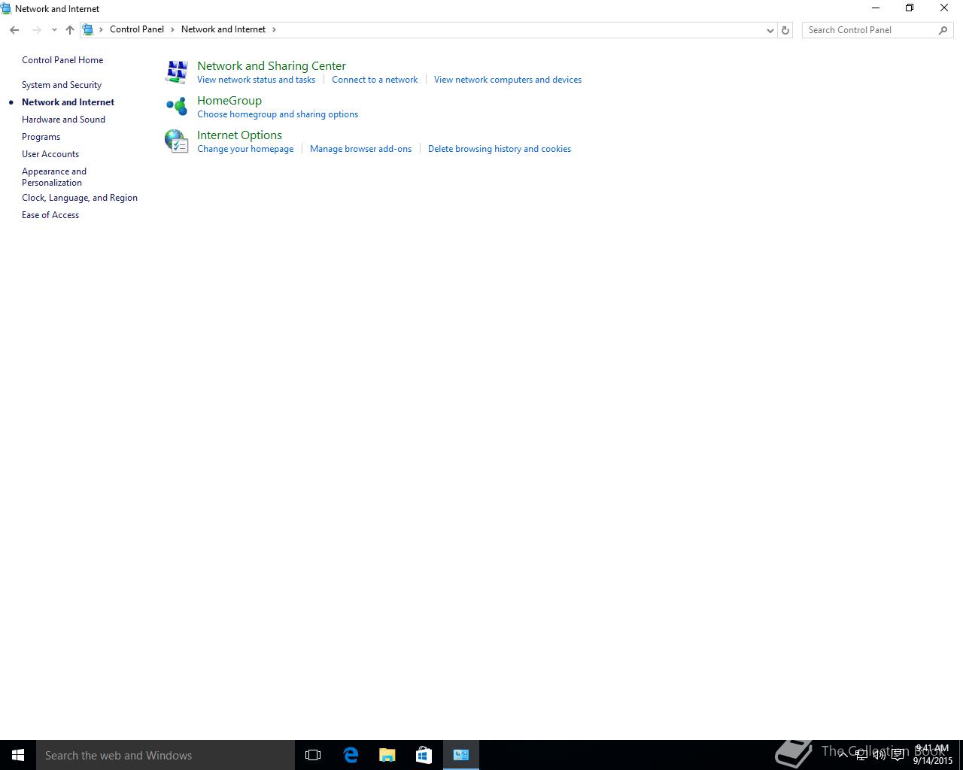The image size is (963, 770).
Task: Open the Network and Sharing Center icon
Action: tap(177, 72)
